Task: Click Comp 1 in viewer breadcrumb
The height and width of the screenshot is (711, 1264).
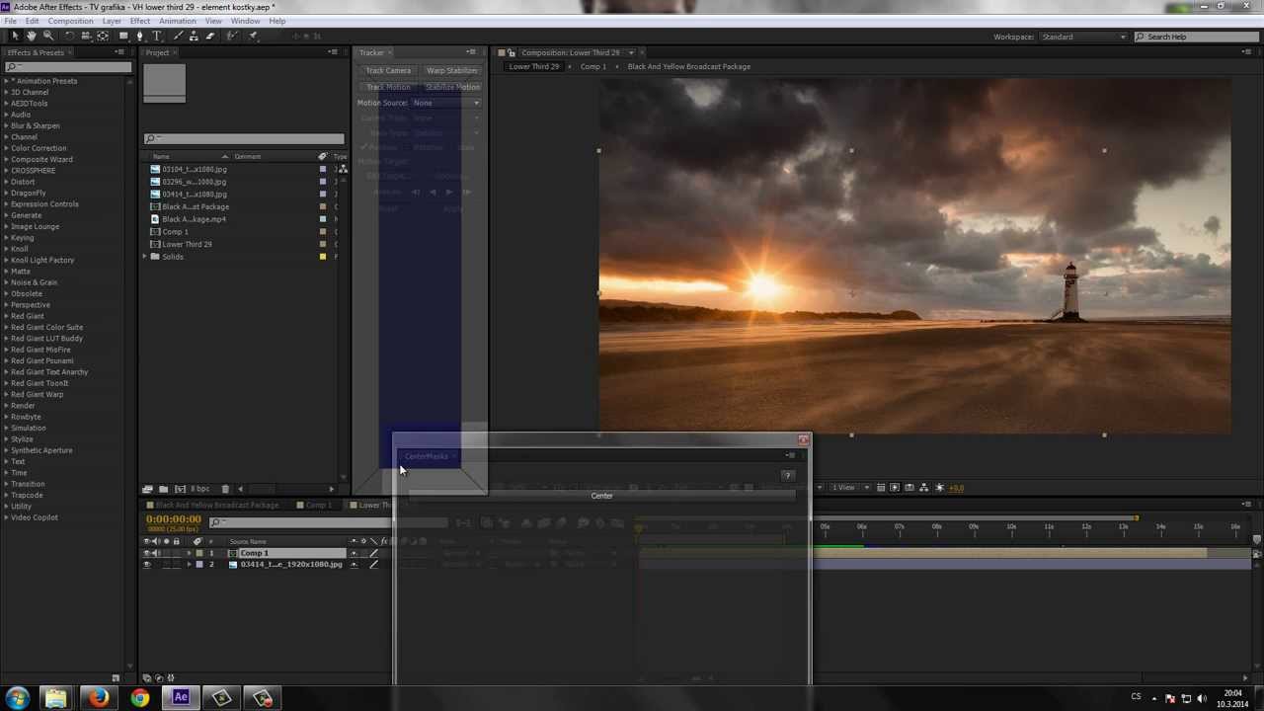Action: point(592,66)
